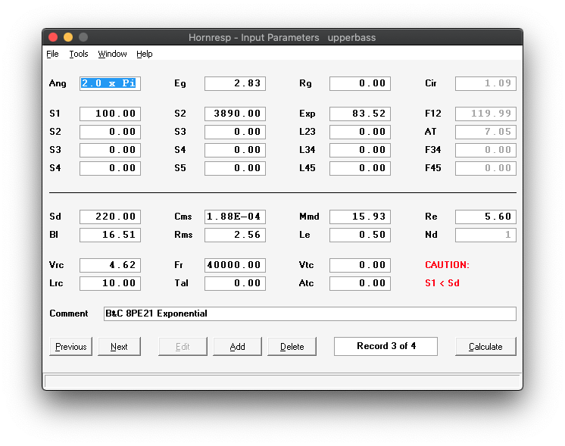Open the Window menu

(x=112, y=54)
